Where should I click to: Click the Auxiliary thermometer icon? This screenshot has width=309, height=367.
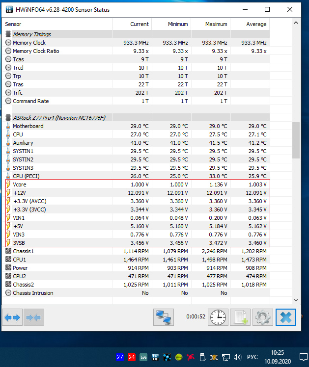(x=8, y=143)
